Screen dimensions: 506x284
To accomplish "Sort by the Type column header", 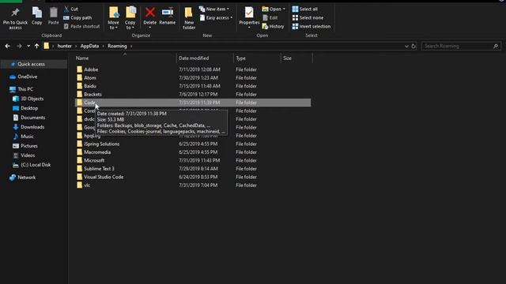I will tap(240, 58).
